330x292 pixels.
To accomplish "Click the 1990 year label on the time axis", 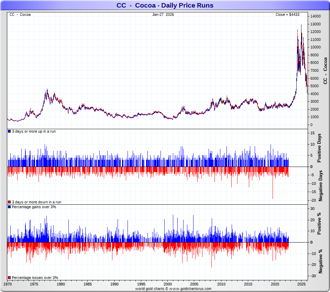I will point(114,284).
